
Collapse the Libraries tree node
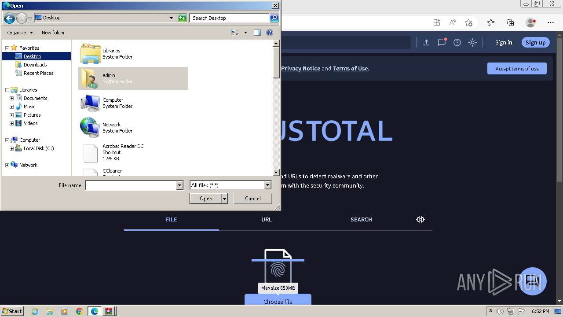(7, 90)
